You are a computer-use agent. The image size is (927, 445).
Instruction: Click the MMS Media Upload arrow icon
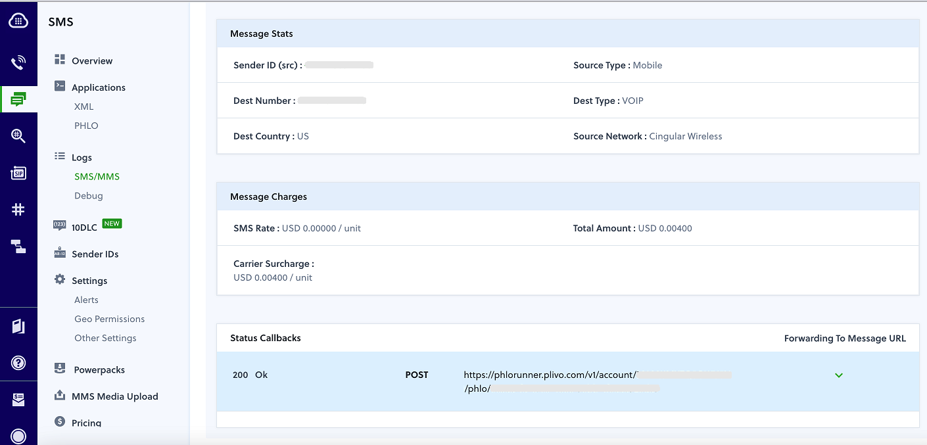(60, 396)
